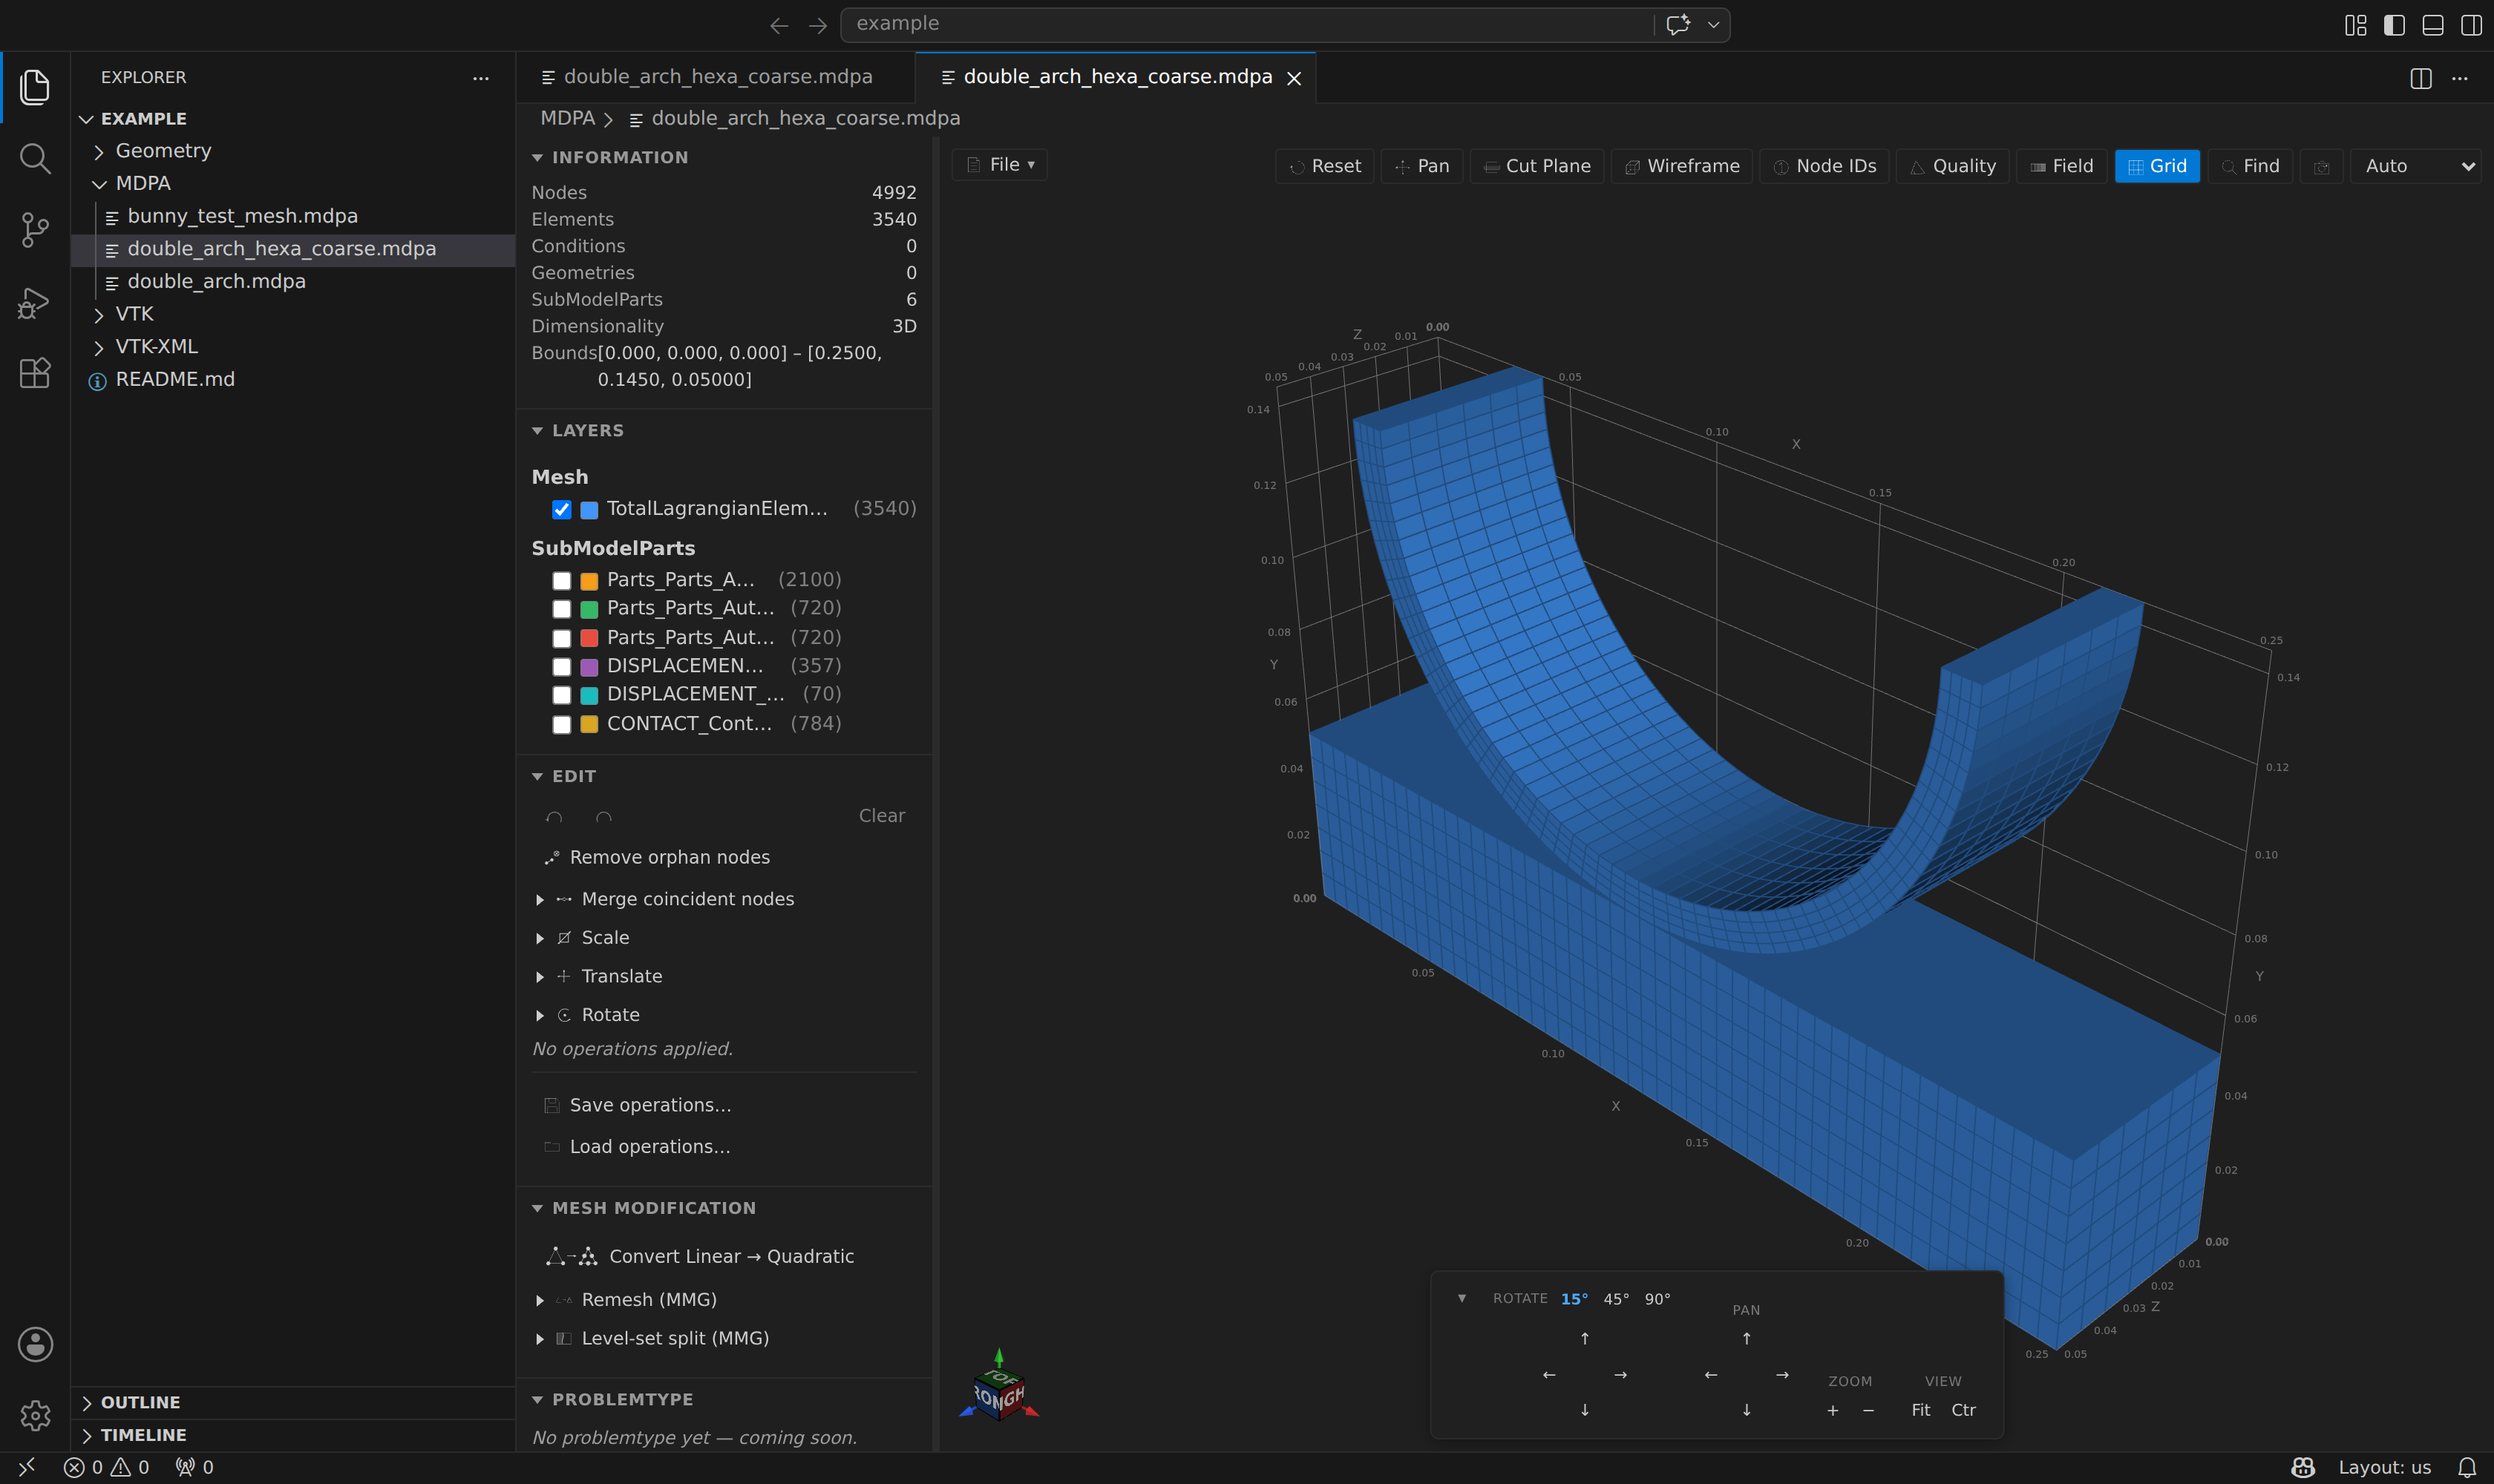
Task: Switch to the first double_arch_hexa_coarse.mdpa tab
Action: click(x=716, y=77)
